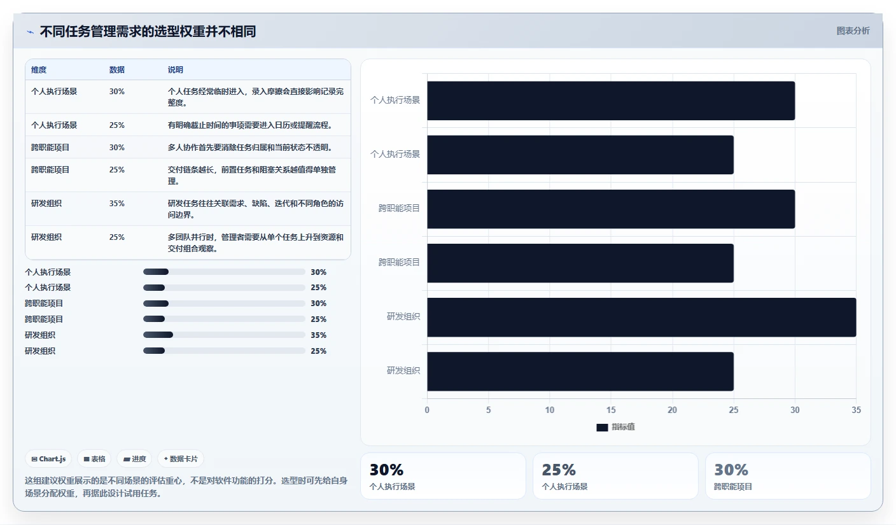The height and width of the screenshot is (525, 896).
Task: Open the 25% 个人执行场景 data card
Action: click(615, 476)
